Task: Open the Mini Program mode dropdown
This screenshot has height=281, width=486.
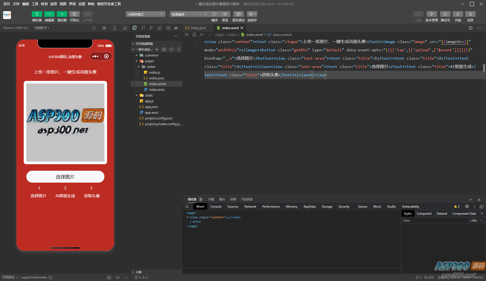Action: click(x=145, y=14)
